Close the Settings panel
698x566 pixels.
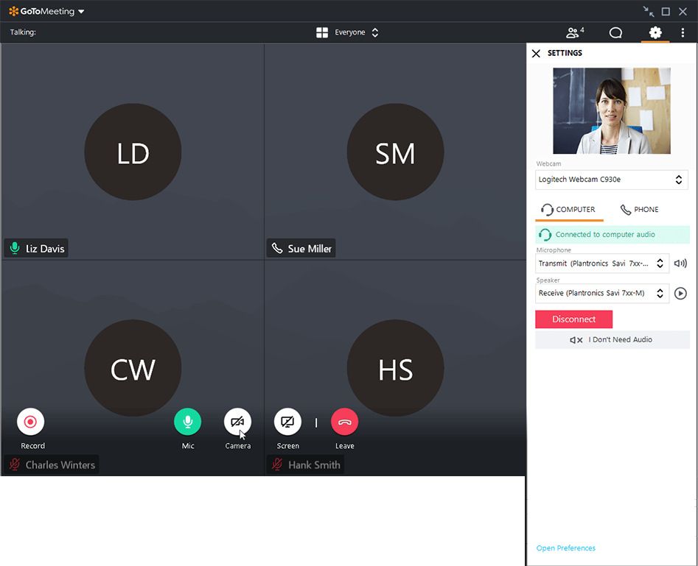536,53
